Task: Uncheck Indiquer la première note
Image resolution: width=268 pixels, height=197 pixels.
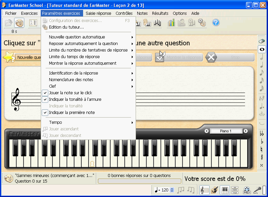Action: click(x=45, y=113)
